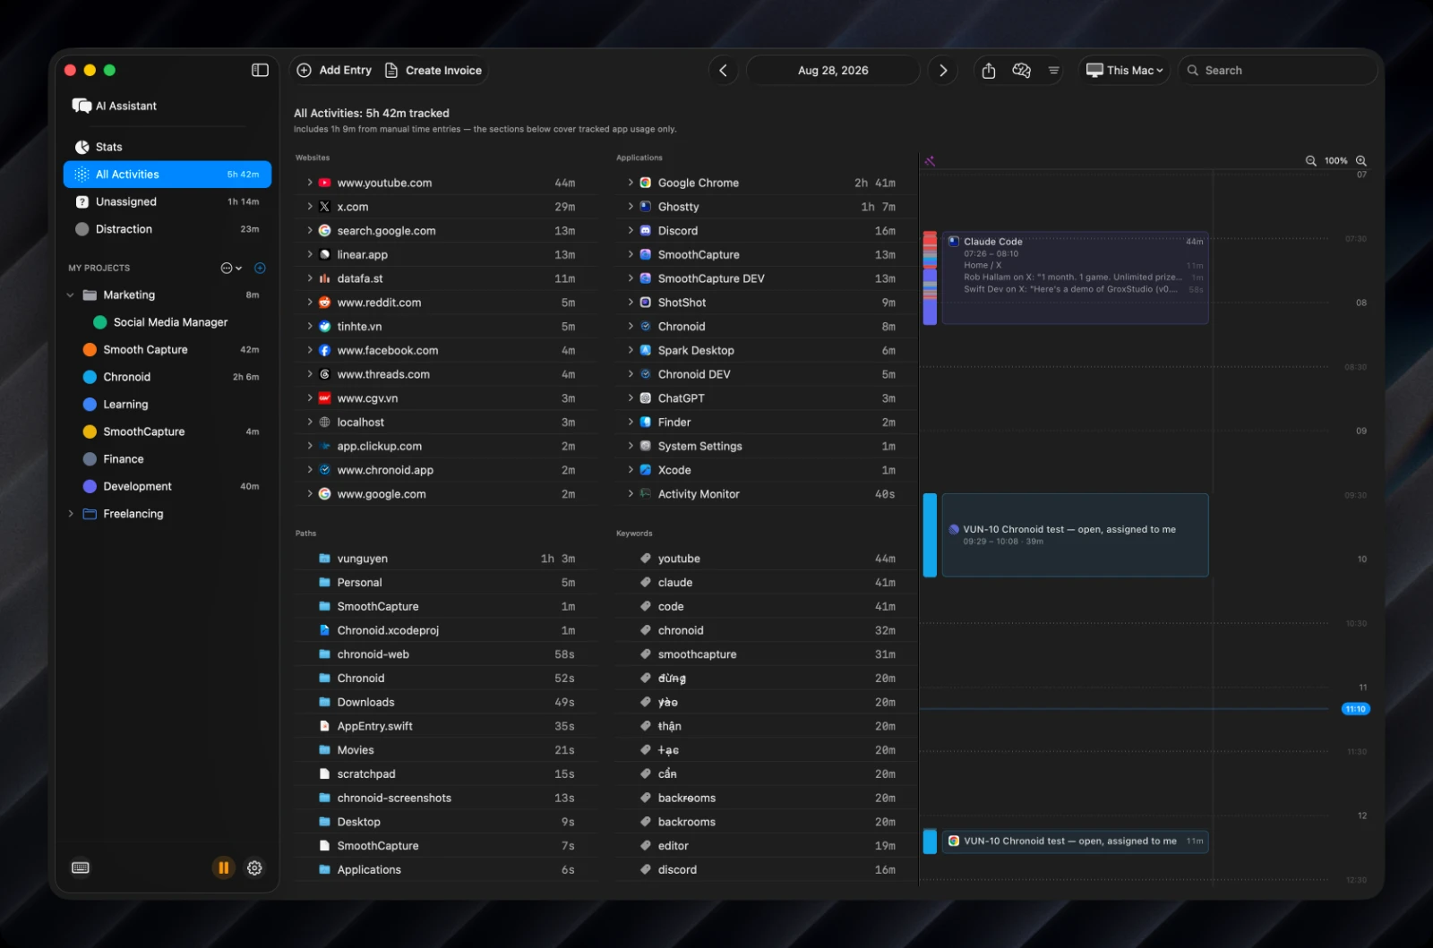Expand the Discord application row
Image resolution: width=1433 pixels, height=948 pixels.
[631, 231]
